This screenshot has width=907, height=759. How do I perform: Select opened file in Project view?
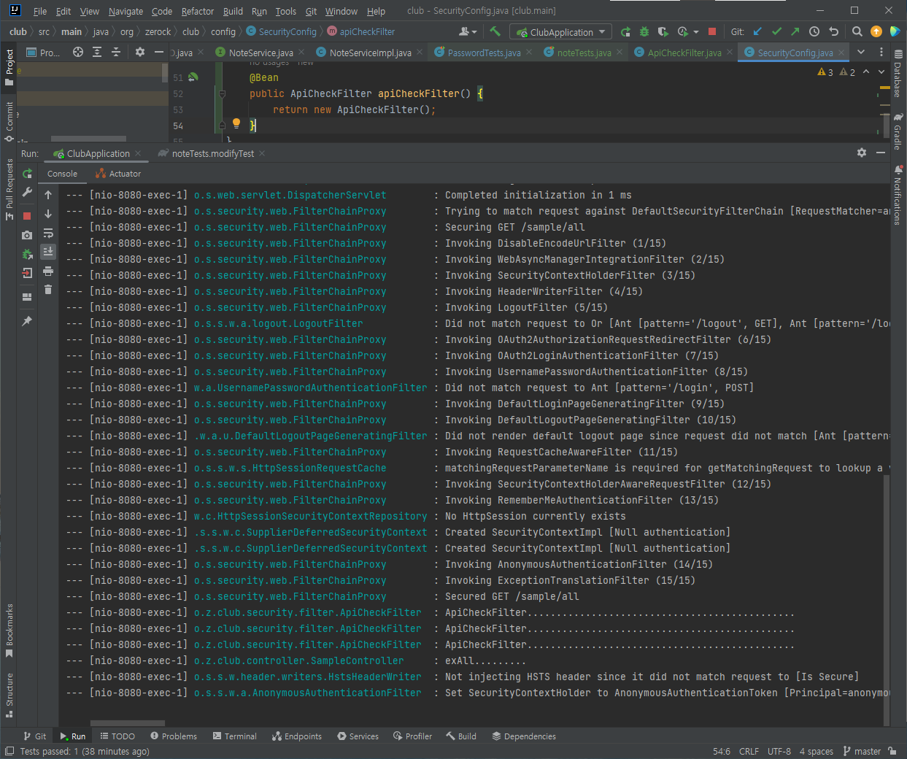click(x=78, y=52)
